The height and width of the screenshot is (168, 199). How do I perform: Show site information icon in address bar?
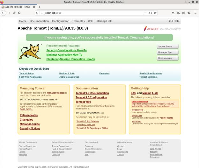click(42, 13)
